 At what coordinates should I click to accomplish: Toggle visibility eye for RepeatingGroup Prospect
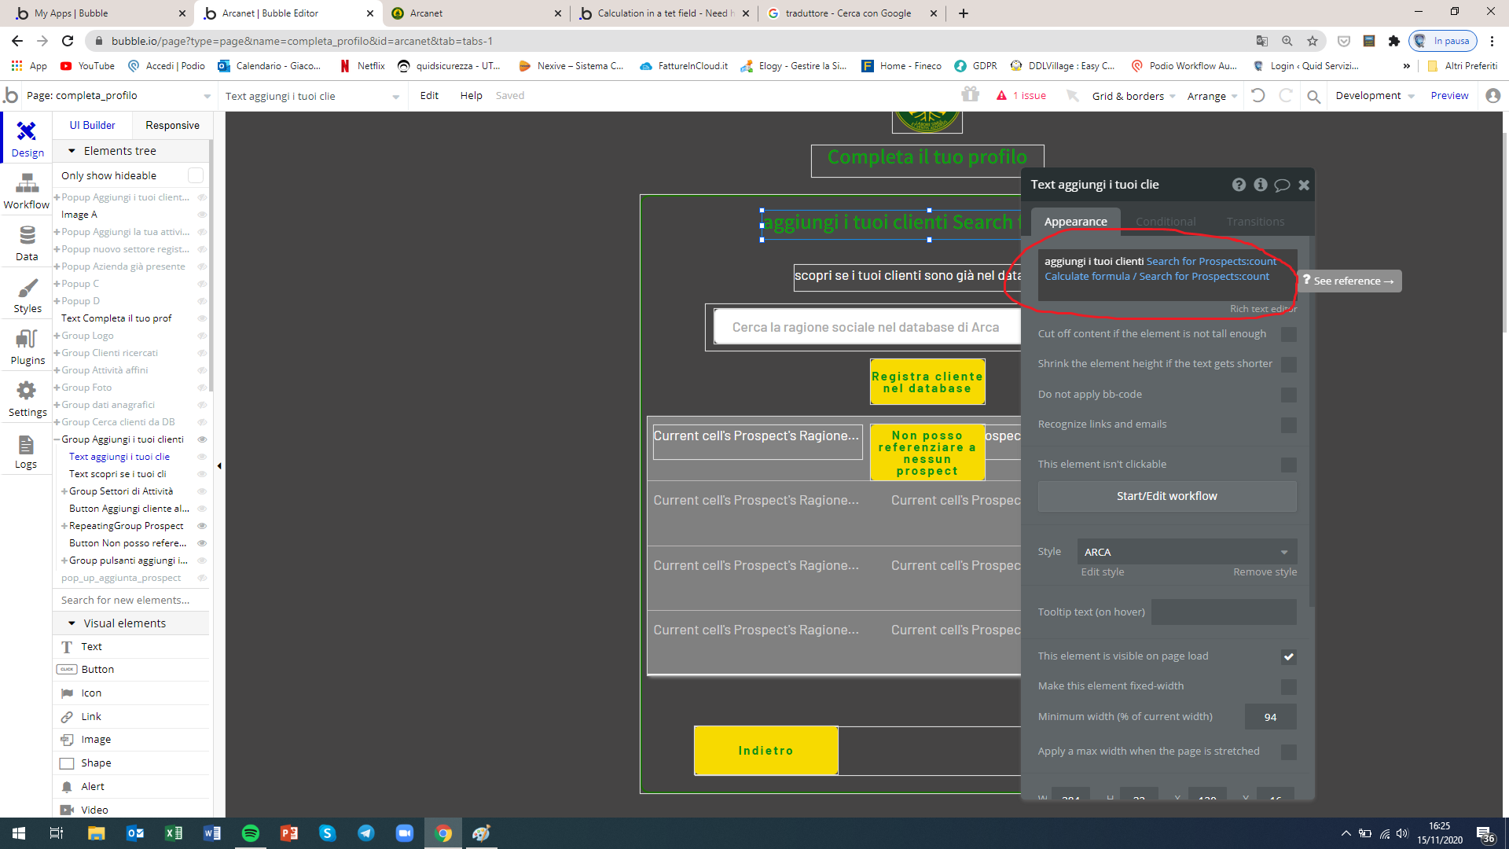coord(202,526)
